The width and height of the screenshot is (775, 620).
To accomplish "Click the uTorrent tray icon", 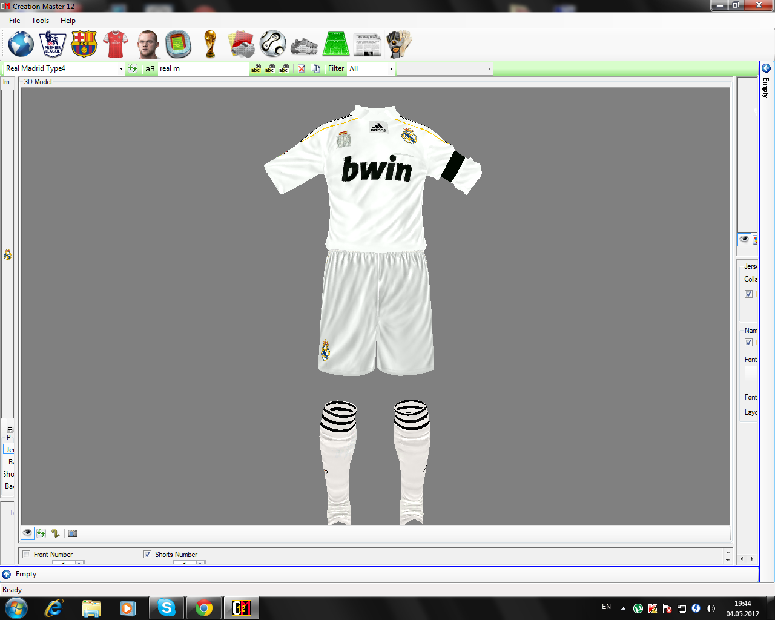I will 638,608.
